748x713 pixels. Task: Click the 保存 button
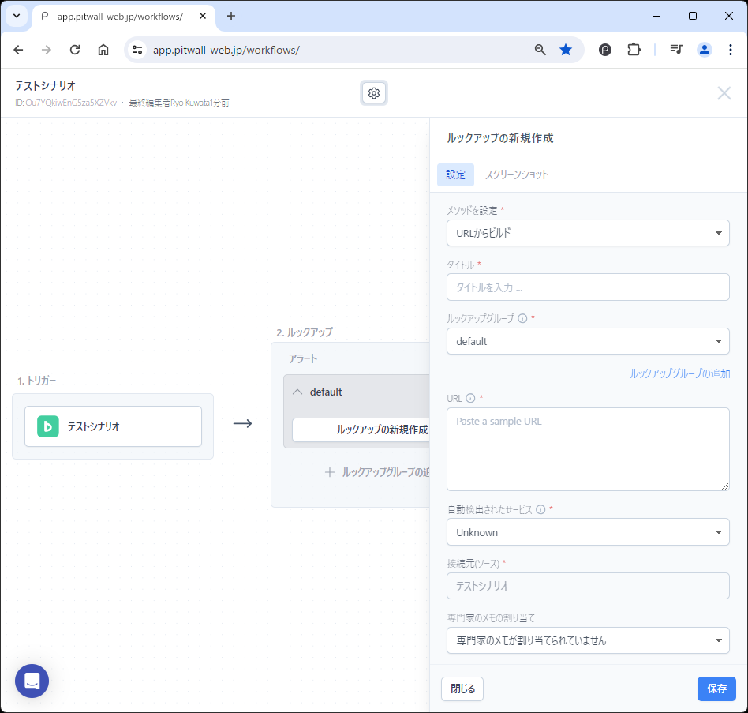tap(716, 689)
